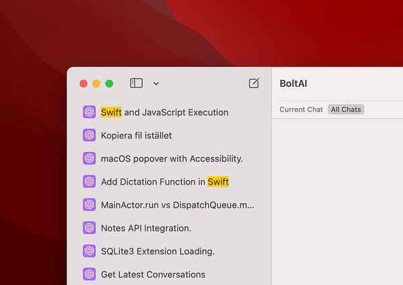403x285 pixels.
Task: Click OpenAI icon next to Kopiera fil istället
Action: click(x=89, y=135)
